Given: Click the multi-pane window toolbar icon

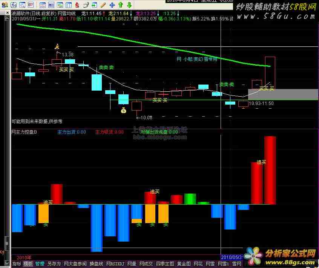Looking at the screenshot, I should pos(69,5).
